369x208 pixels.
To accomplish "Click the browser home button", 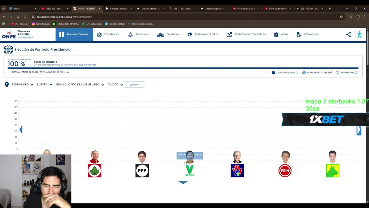I will point(25,17).
